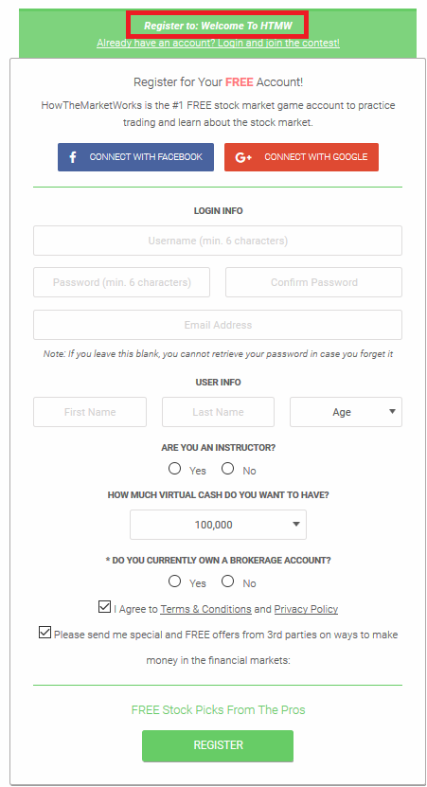Uncheck the Terms & Conditions agreement checkbox
The image size is (427, 787).
104,606
